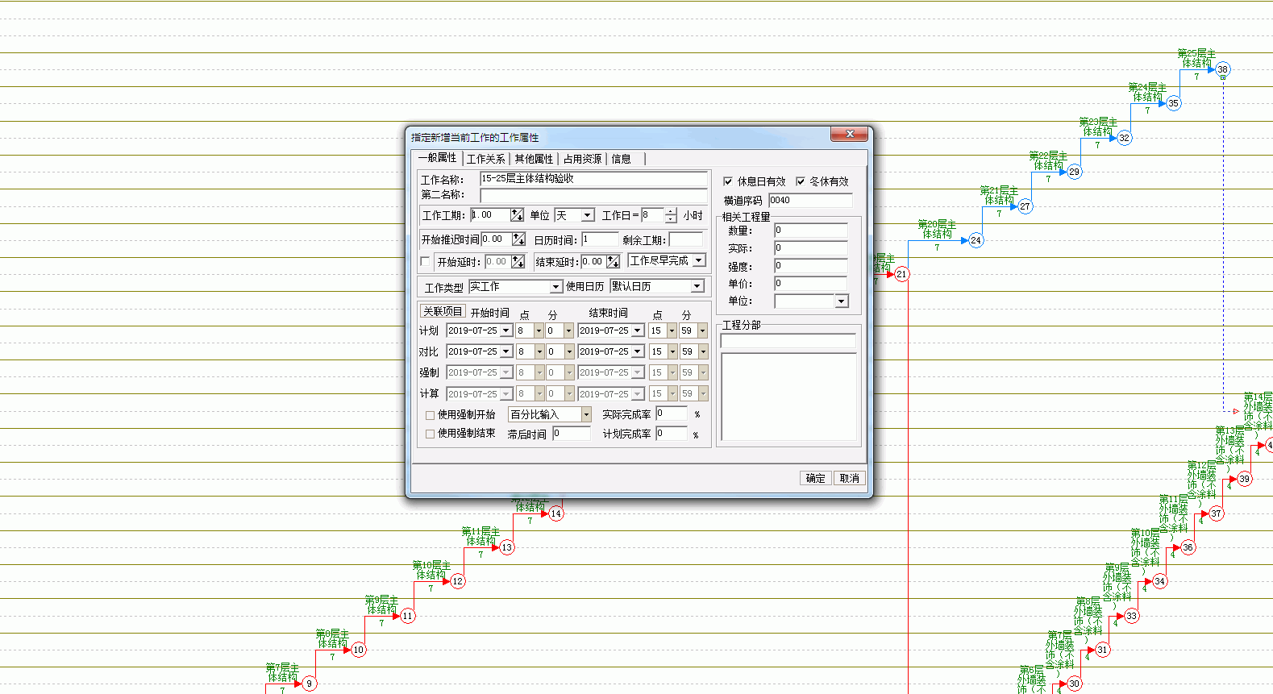The height and width of the screenshot is (694, 1273).
Task: Switch to the 一般属性 tab
Action: click(437, 158)
